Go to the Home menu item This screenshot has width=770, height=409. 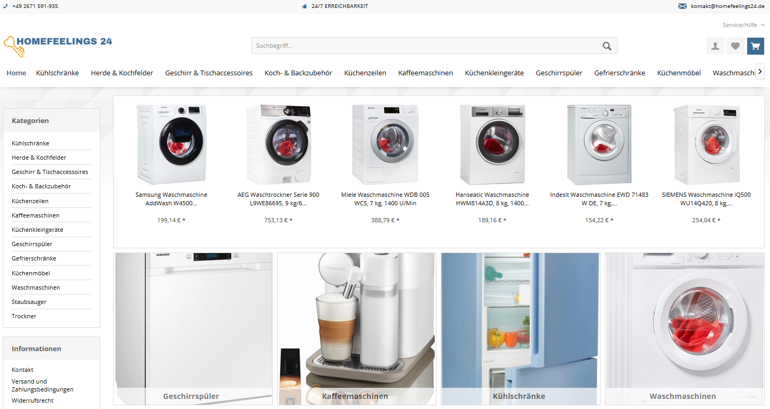tap(16, 73)
